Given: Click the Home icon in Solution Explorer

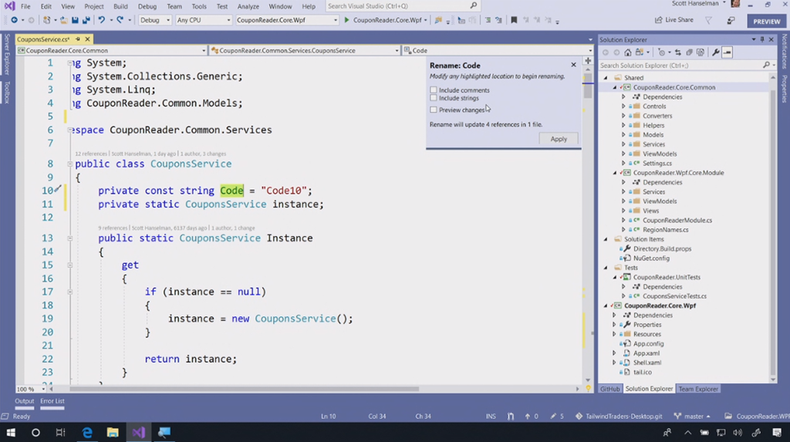Looking at the screenshot, I should (x=627, y=52).
